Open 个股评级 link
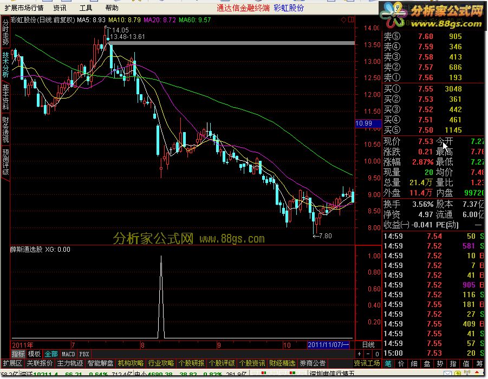 222,363
